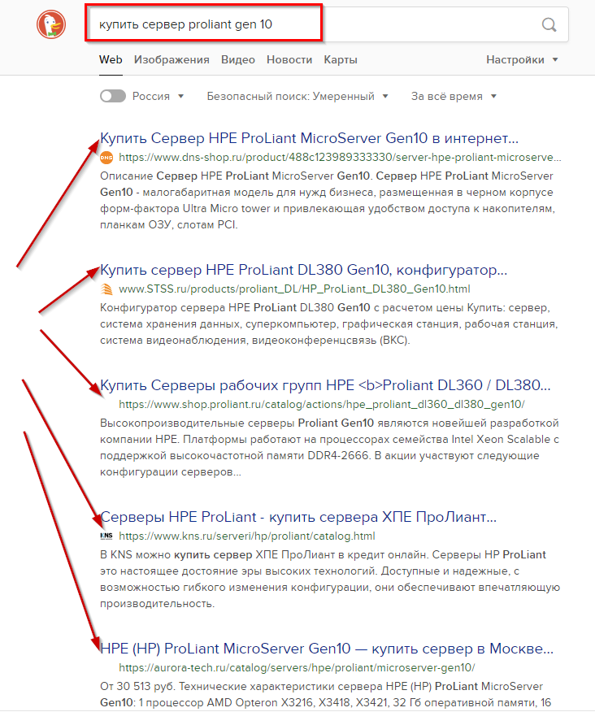Click snippet text starting 'Конфигуратор сервера HPE'

pyautogui.click(x=329, y=324)
